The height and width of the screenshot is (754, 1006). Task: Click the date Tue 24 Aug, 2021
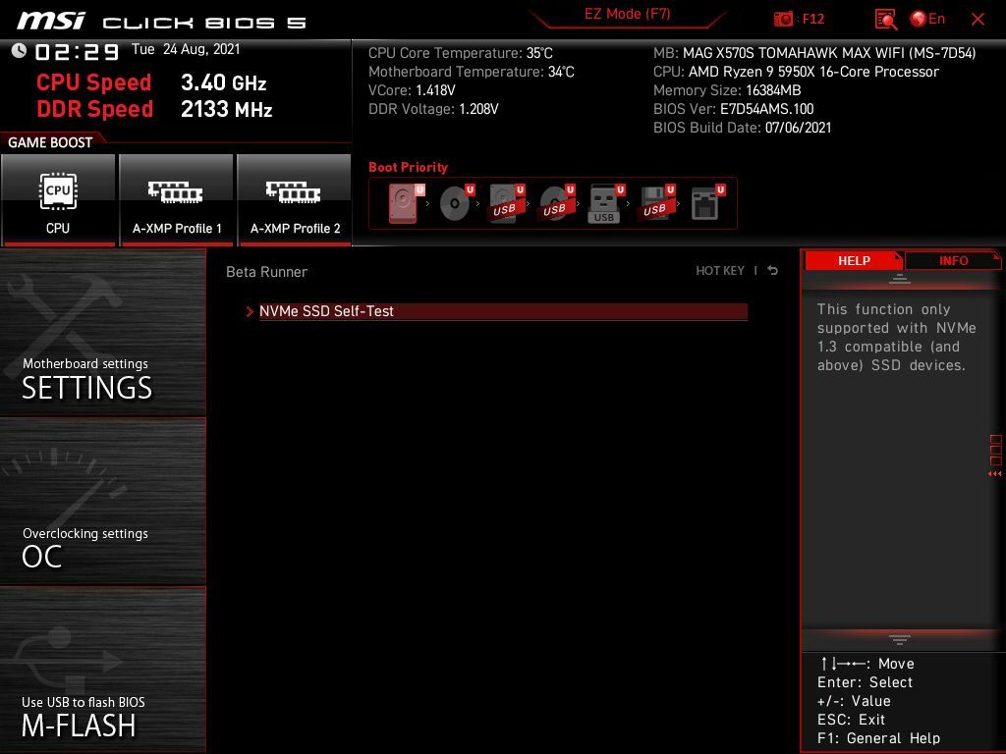point(186,49)
